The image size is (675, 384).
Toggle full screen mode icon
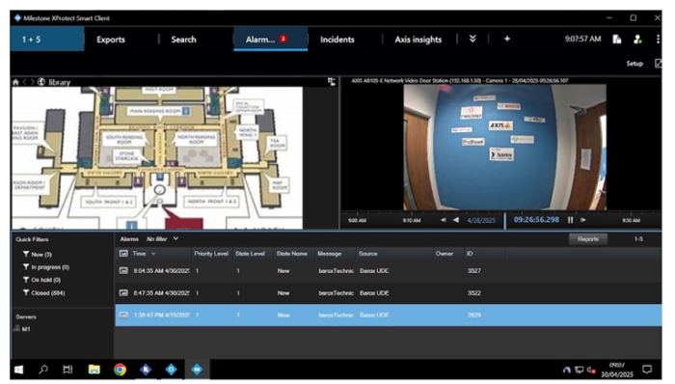(x=659, y=64)
